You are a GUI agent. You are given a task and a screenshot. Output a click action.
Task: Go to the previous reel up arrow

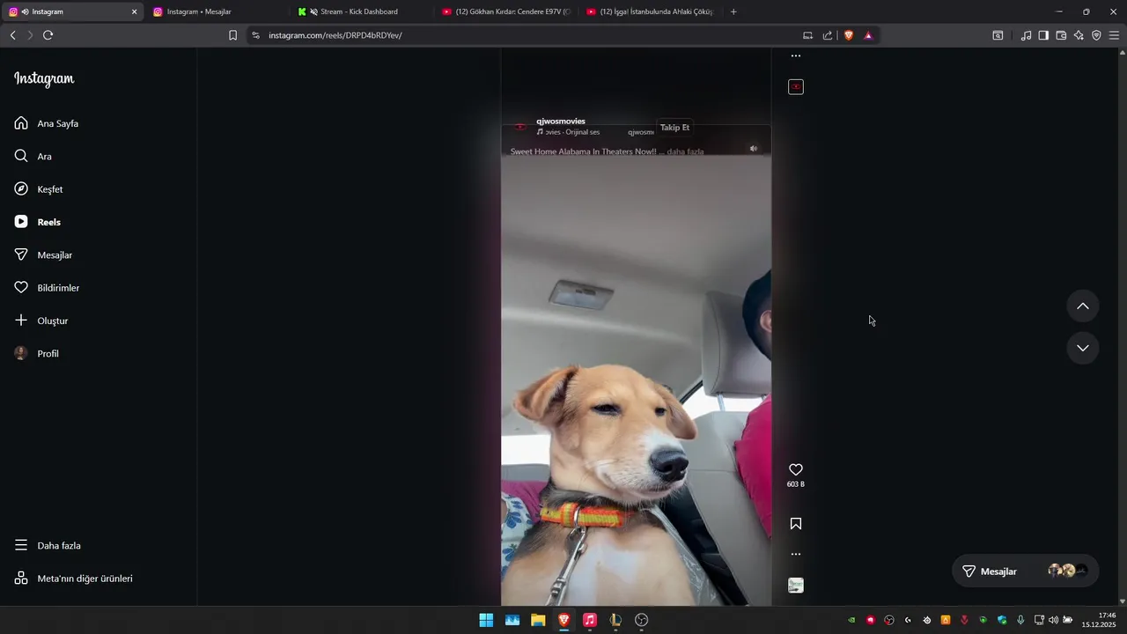coord(1083,306)
